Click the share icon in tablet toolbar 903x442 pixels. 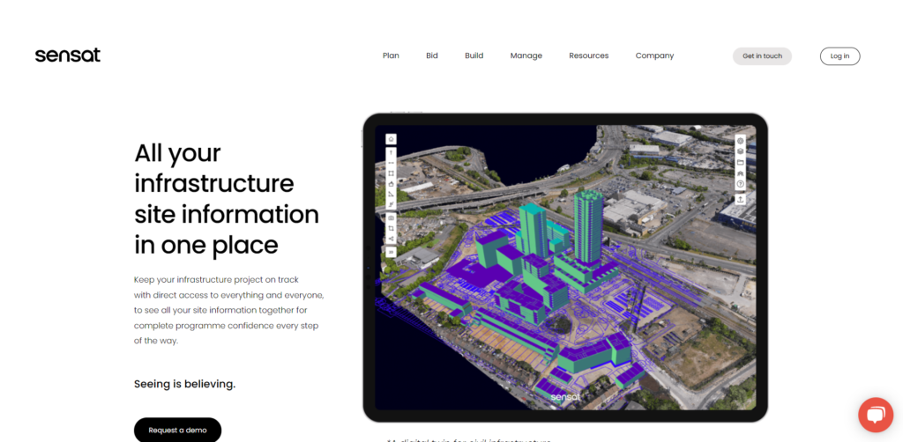(x=391, y=239)
